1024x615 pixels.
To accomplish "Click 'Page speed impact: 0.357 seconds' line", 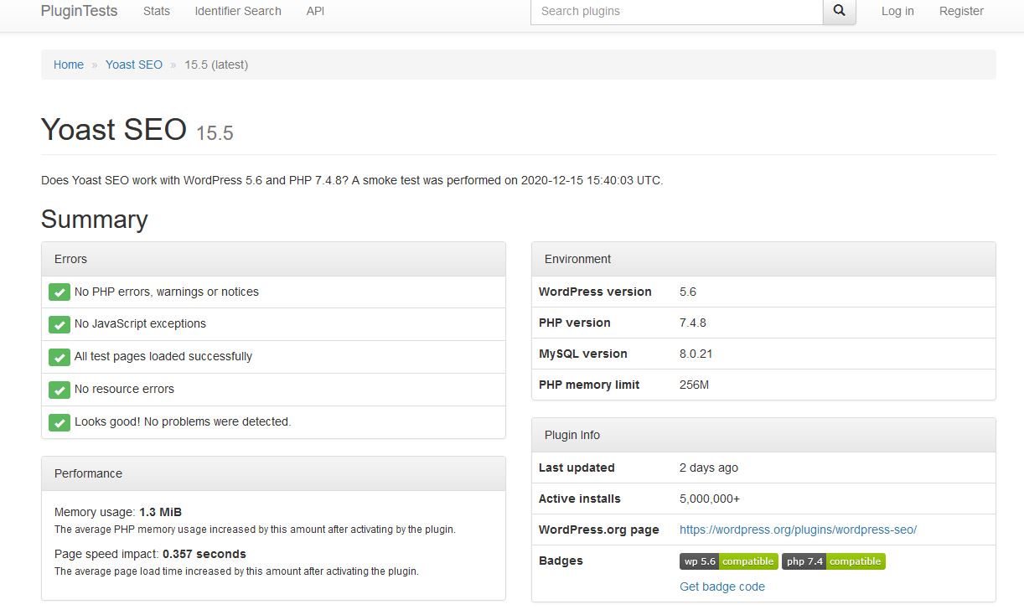I will pos(150,554).
